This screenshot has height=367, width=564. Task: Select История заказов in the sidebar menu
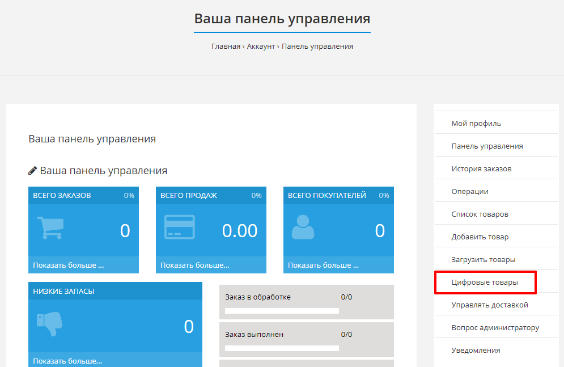481,168
